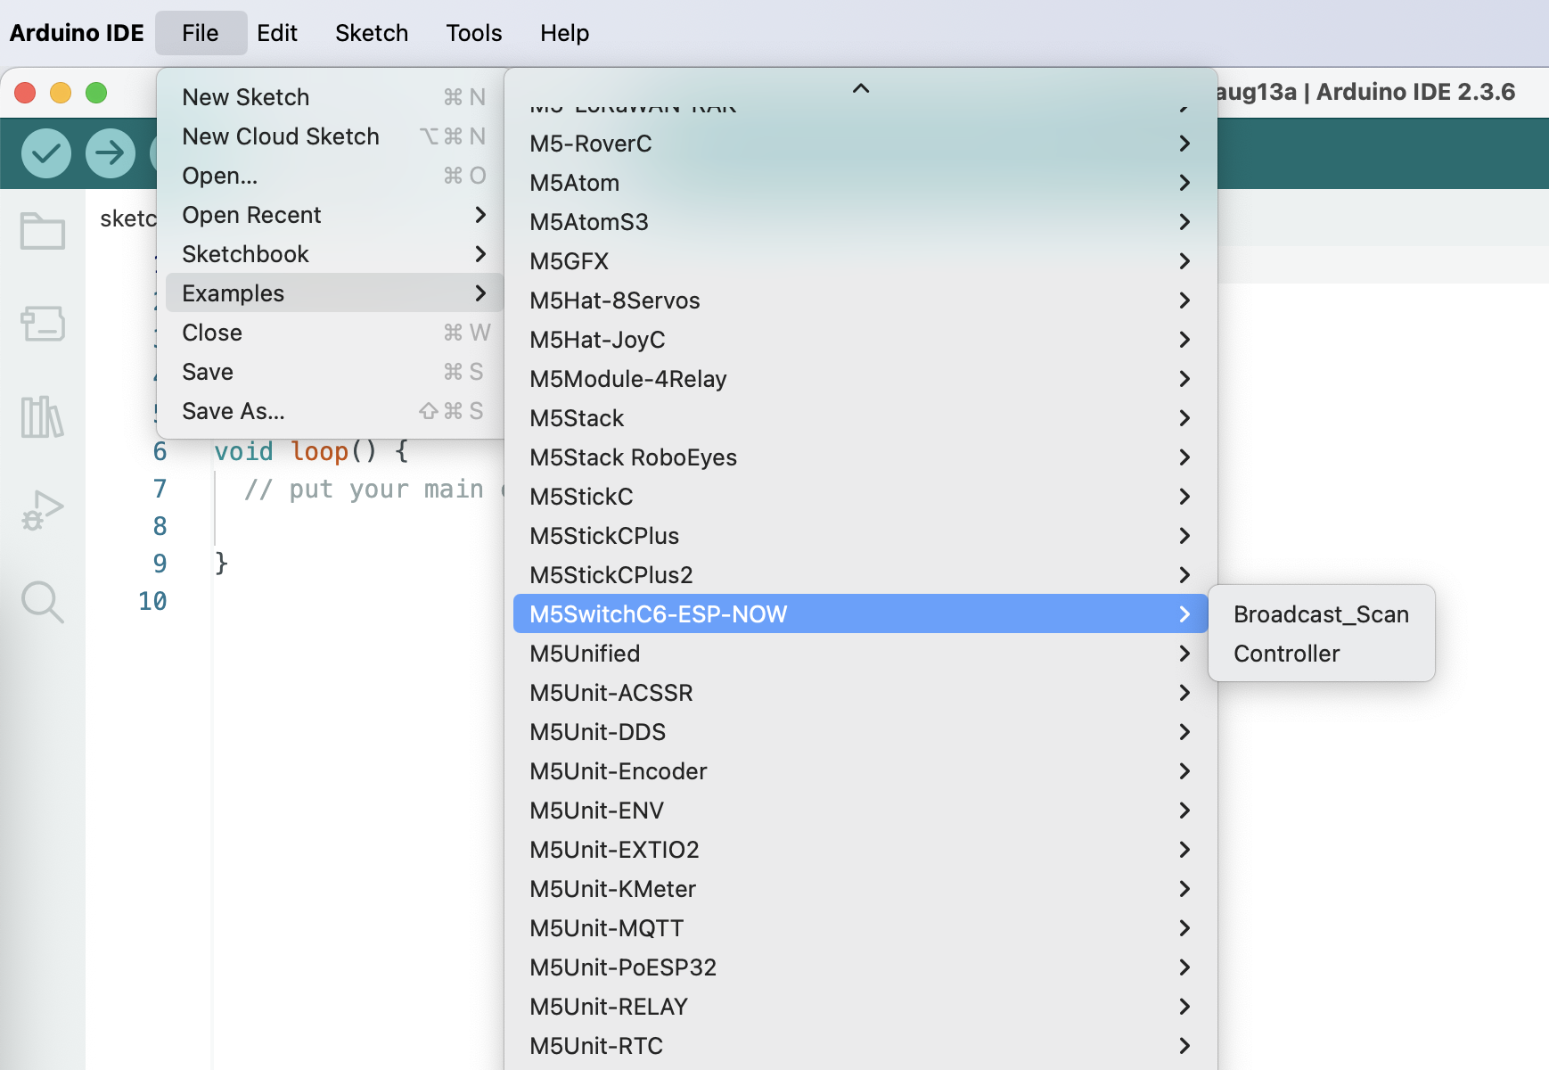
Task: Expand M5GFX examples
Action: (861, 261)
